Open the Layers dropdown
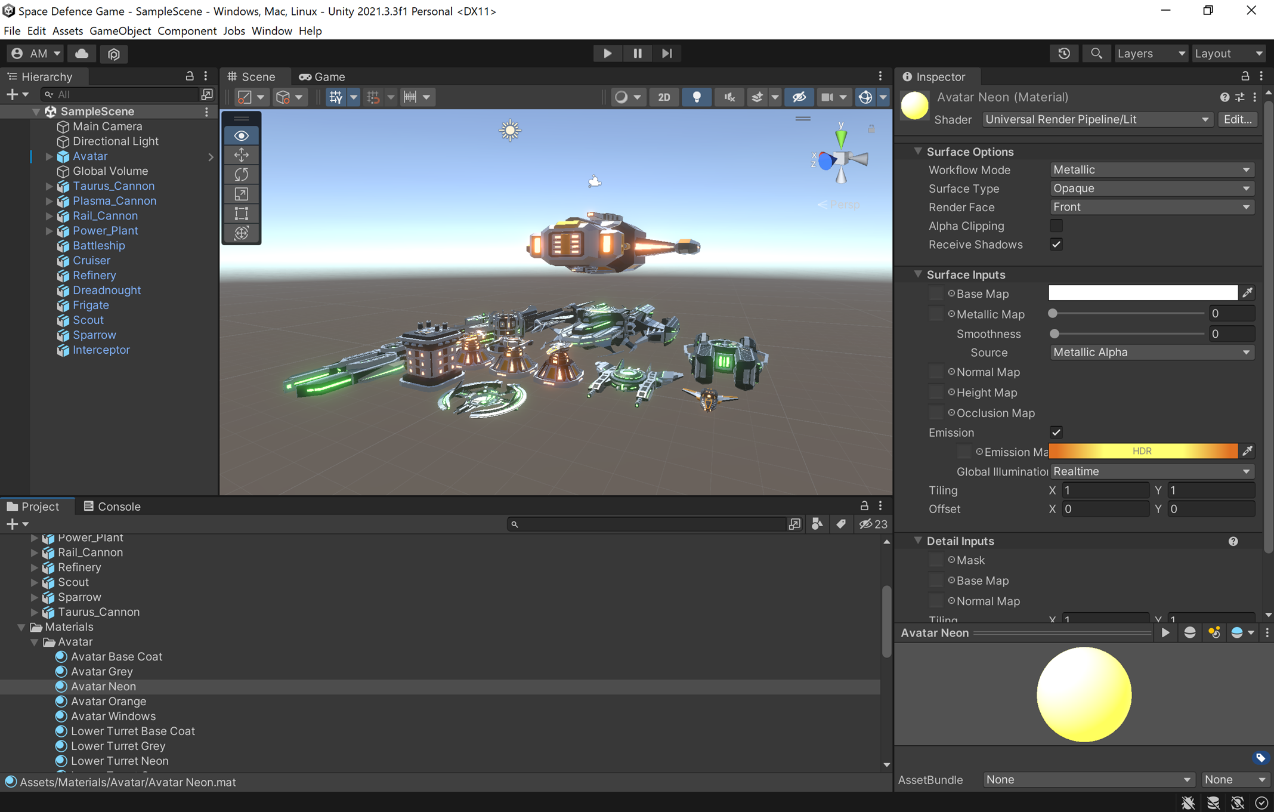Screen dimensions: 1274x812 click(1151, 53)
